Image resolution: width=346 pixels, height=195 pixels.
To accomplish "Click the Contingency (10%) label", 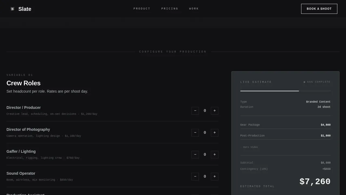I will (x=254, y=169).
